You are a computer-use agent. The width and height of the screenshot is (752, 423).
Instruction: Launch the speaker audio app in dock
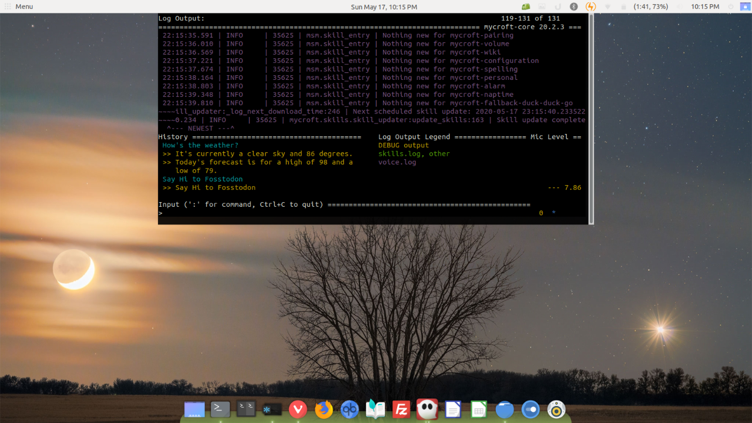(x=556, y=409)
